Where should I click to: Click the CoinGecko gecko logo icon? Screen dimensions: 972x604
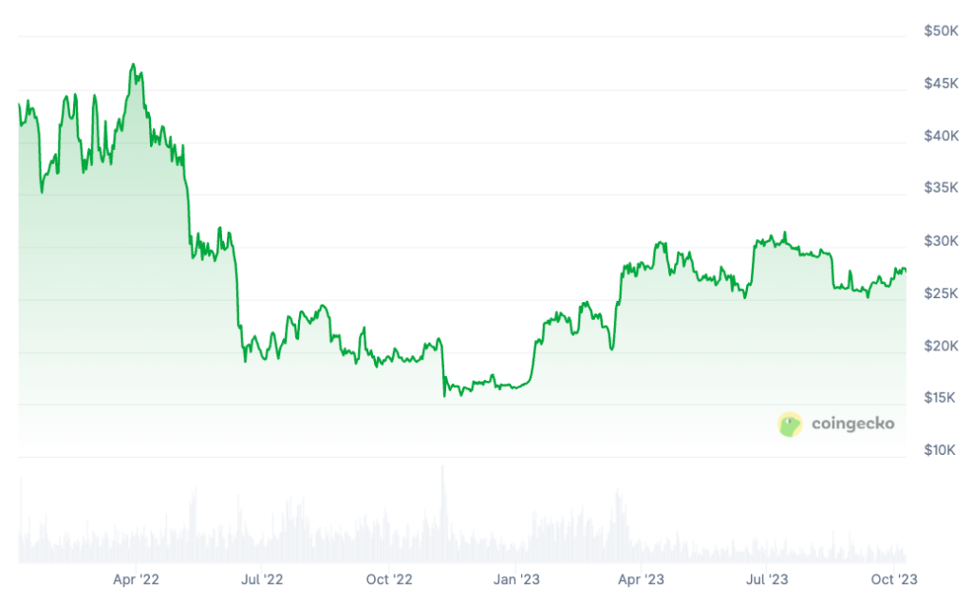point(790,425)
